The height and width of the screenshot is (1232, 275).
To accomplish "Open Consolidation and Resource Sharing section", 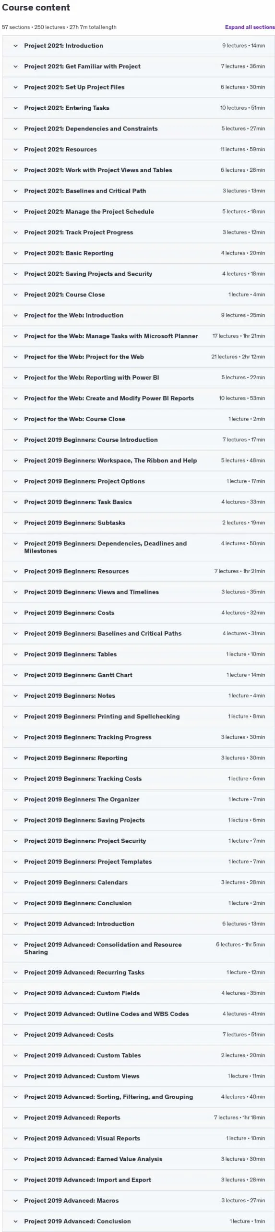I will point(138,948).
